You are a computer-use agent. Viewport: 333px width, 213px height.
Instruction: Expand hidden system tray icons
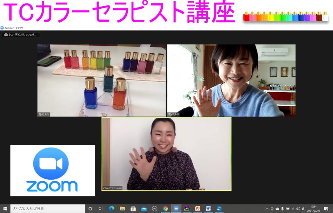coord(267,208)
